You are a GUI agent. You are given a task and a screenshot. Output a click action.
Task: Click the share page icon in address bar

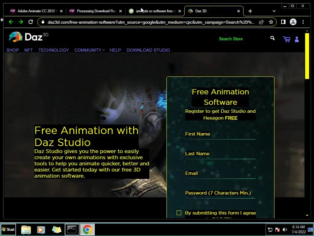point(261,22)
